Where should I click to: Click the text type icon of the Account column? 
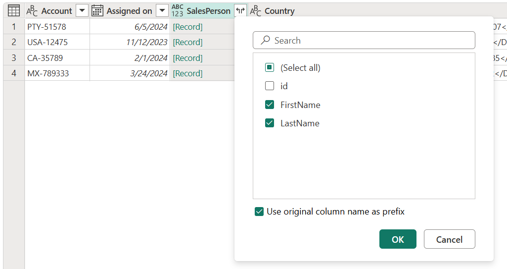(x=32, y=11)
